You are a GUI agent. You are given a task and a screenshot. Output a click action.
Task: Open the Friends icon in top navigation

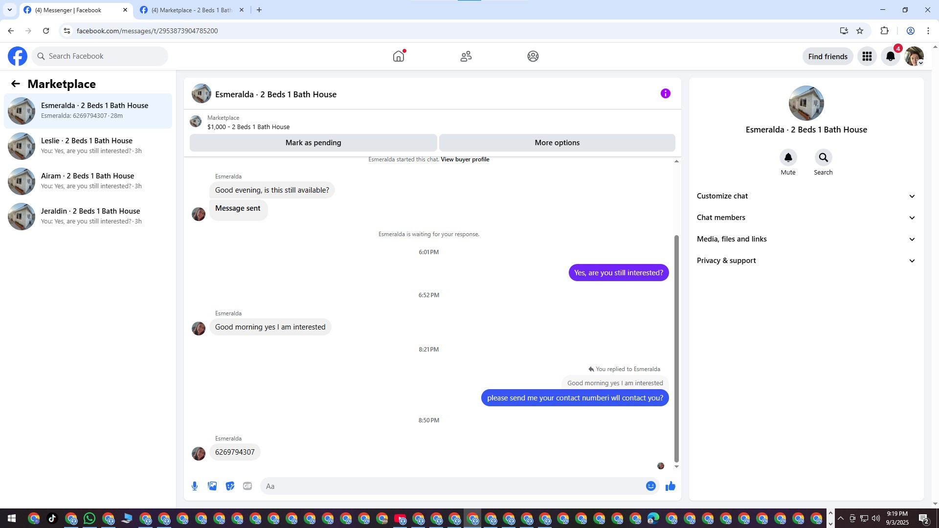tap(466, 56)
